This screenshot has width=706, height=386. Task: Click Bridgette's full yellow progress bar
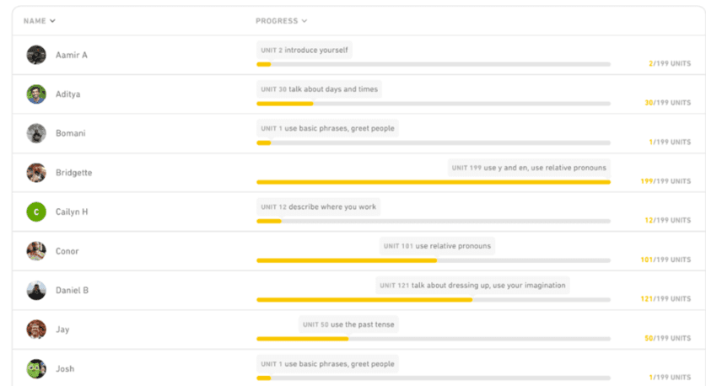(434, 182)
